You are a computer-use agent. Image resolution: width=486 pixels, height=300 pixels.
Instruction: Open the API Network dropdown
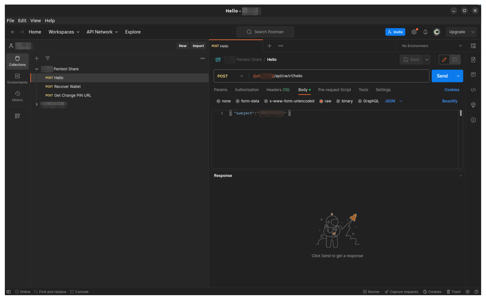102,32
